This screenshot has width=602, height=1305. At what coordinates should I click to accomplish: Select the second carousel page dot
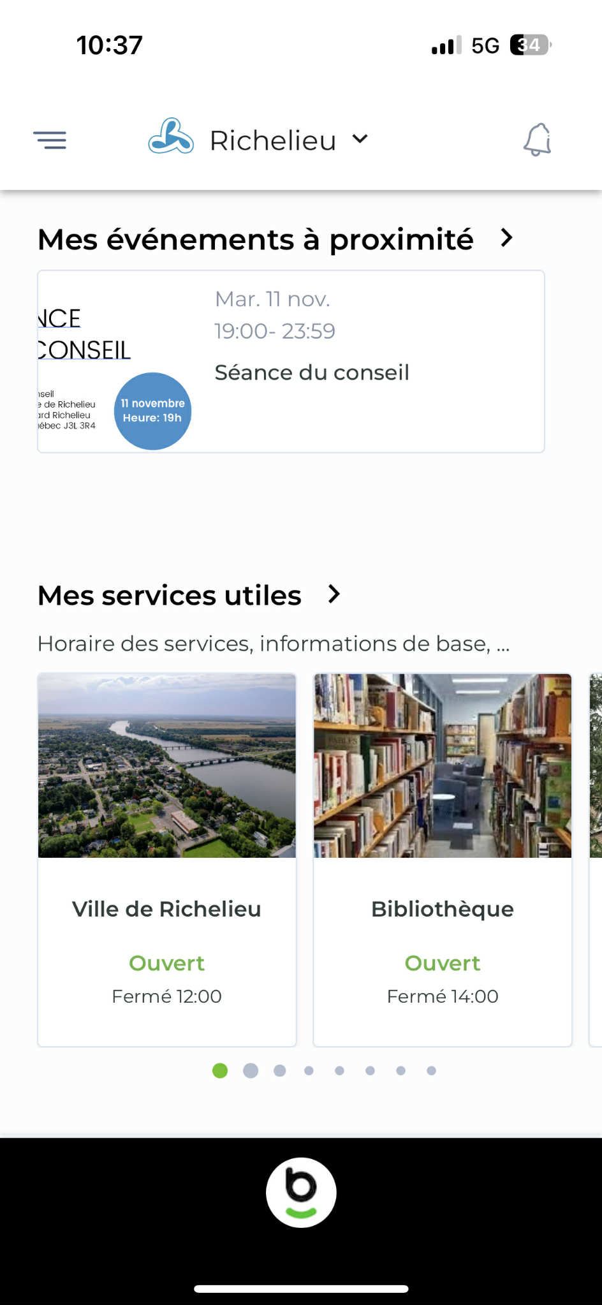coord(251,1070)
